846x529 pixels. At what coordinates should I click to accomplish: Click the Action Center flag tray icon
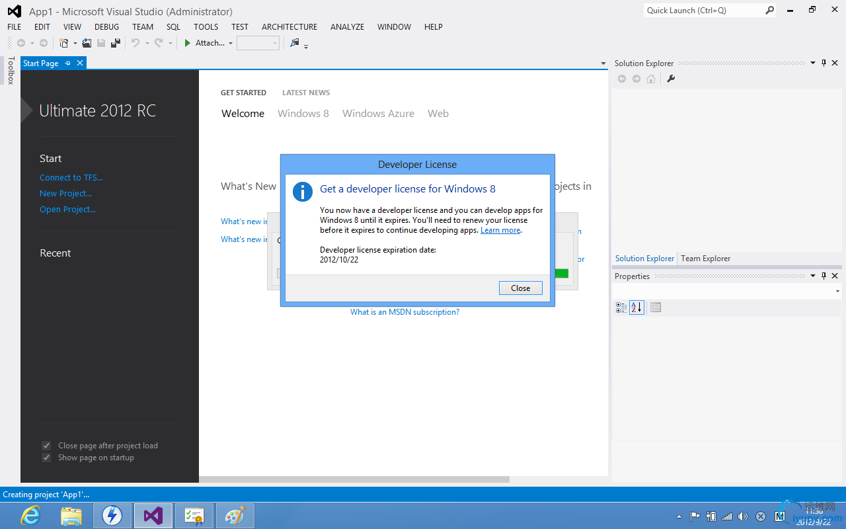[x=695, y=516]
